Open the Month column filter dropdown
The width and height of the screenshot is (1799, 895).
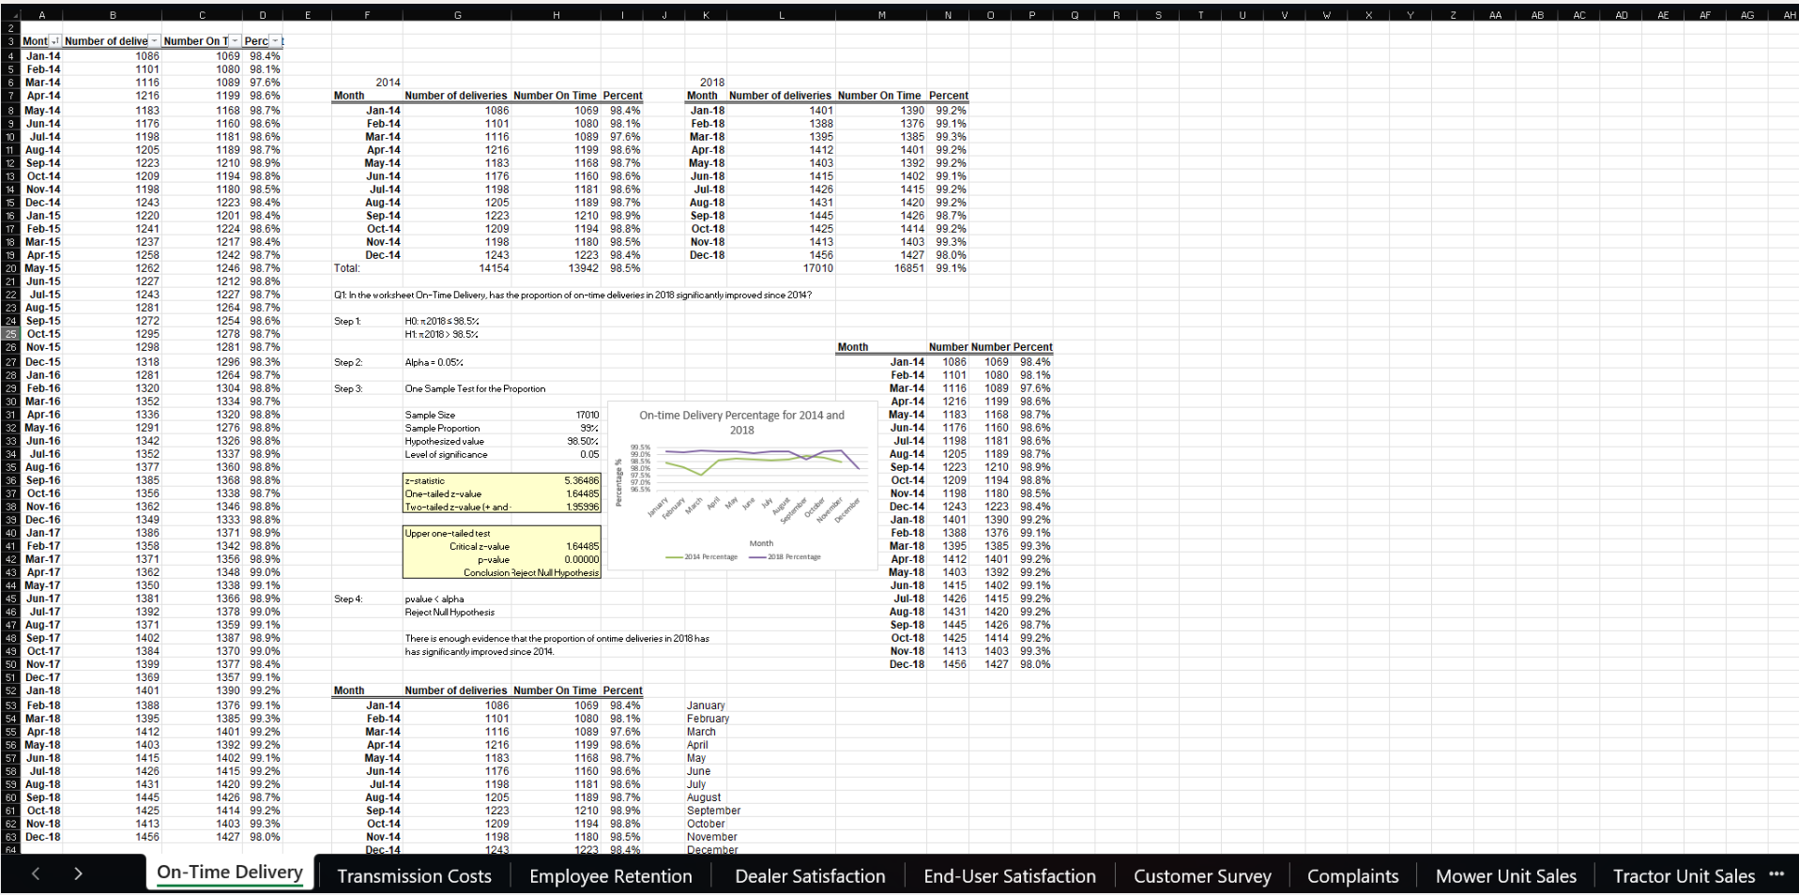(x=54, y=40)
